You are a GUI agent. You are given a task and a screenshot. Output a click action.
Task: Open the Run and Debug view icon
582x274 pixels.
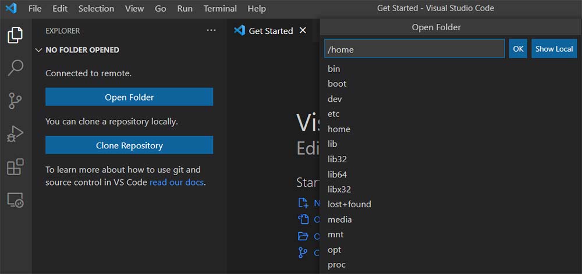[x=15, y=133]
